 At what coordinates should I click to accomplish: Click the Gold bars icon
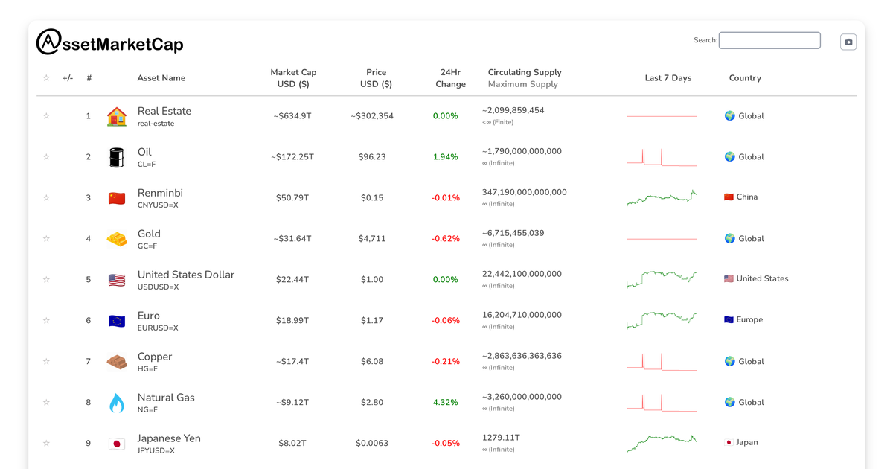coord(116,238)
